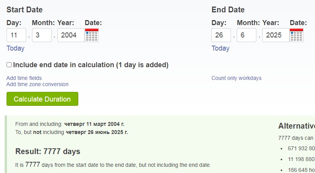Image resolution: width=315 pixels, height=173 pixels.
Task: Focus the Start Date Month field
Action: (x=42, y=35)
